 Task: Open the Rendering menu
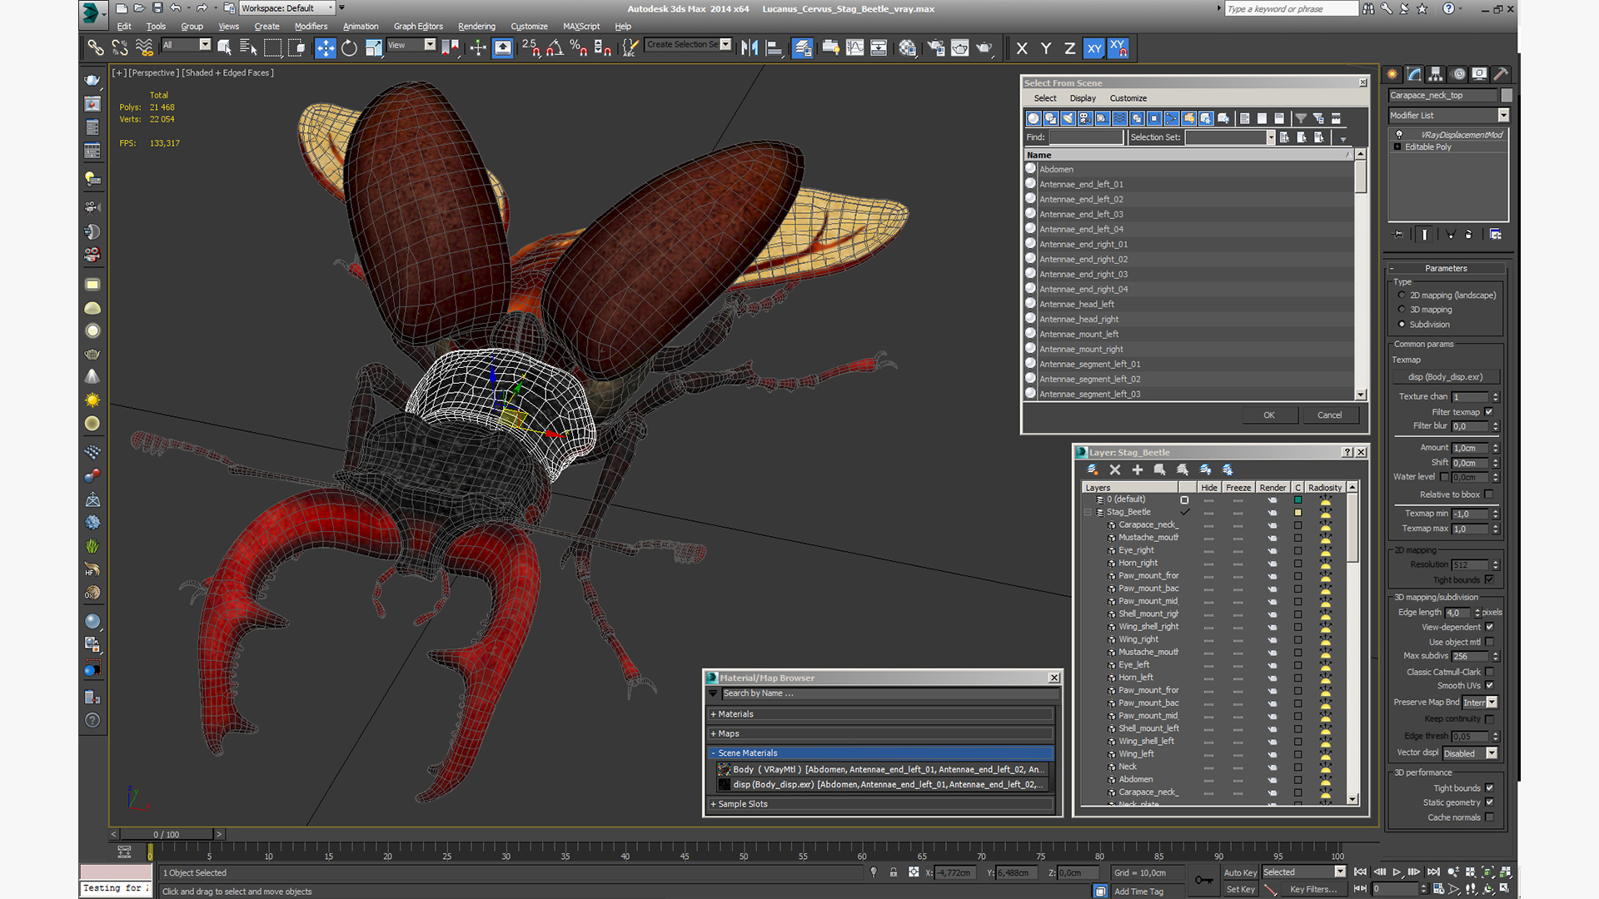476,27
